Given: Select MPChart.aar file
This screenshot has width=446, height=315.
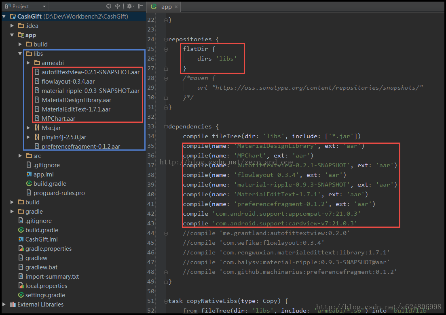Looking at the screenshot, I should [58, 119].
